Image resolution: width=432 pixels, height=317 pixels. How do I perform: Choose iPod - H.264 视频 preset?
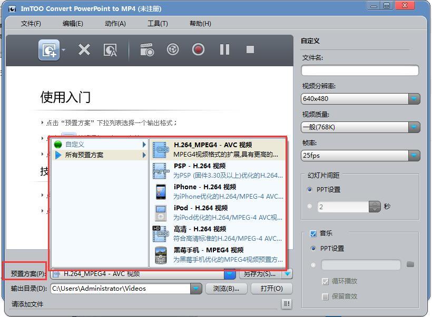[x=218, y=212]
